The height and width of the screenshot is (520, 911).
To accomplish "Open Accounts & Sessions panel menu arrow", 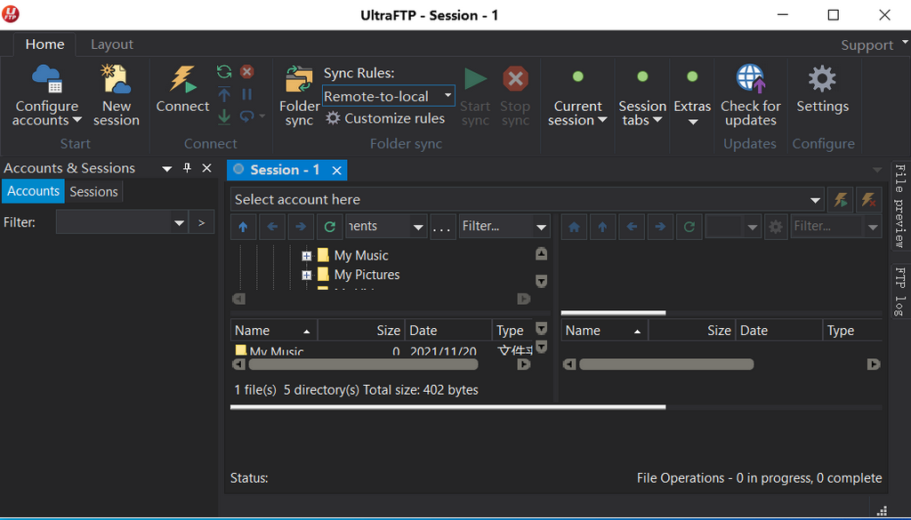I will (166, 169).
